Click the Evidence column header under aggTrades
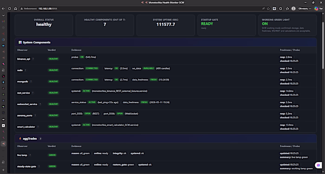The width and height of the screenshot is (325, 174). [x=76, y=146]
